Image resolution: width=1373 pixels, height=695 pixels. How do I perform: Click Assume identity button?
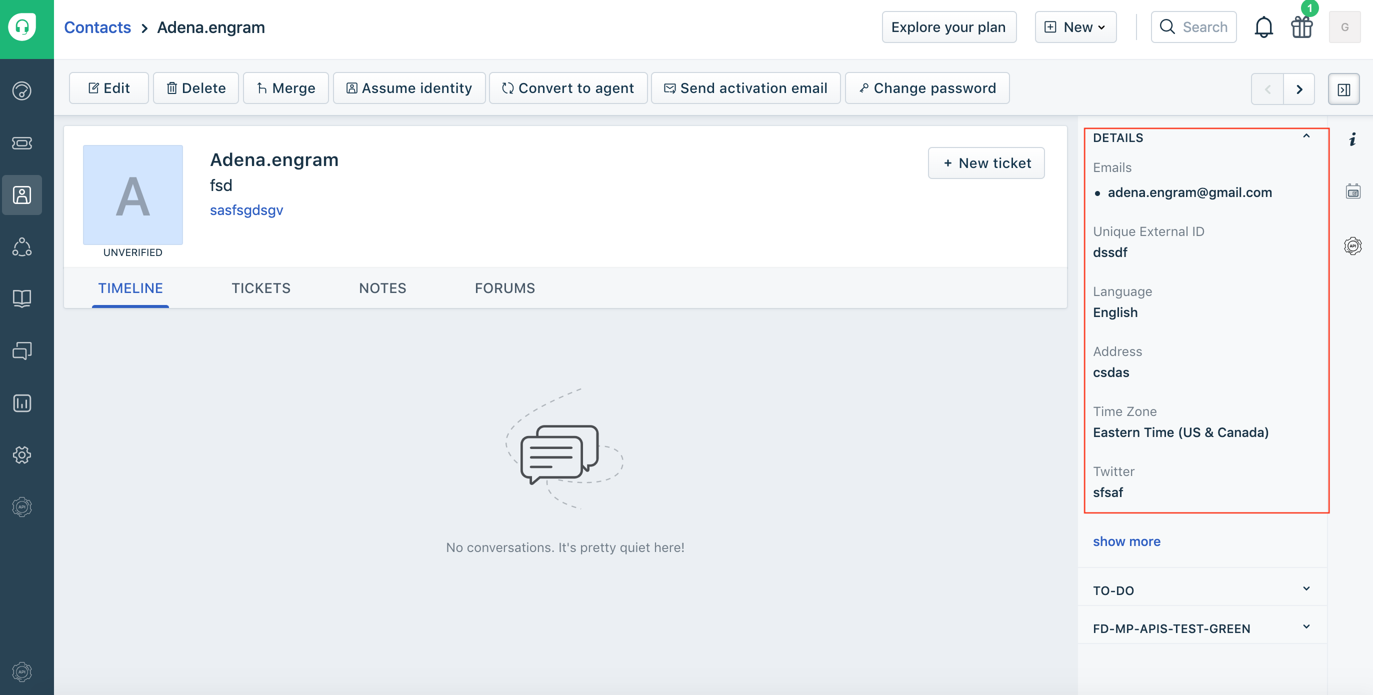click(x=409, y=88)
